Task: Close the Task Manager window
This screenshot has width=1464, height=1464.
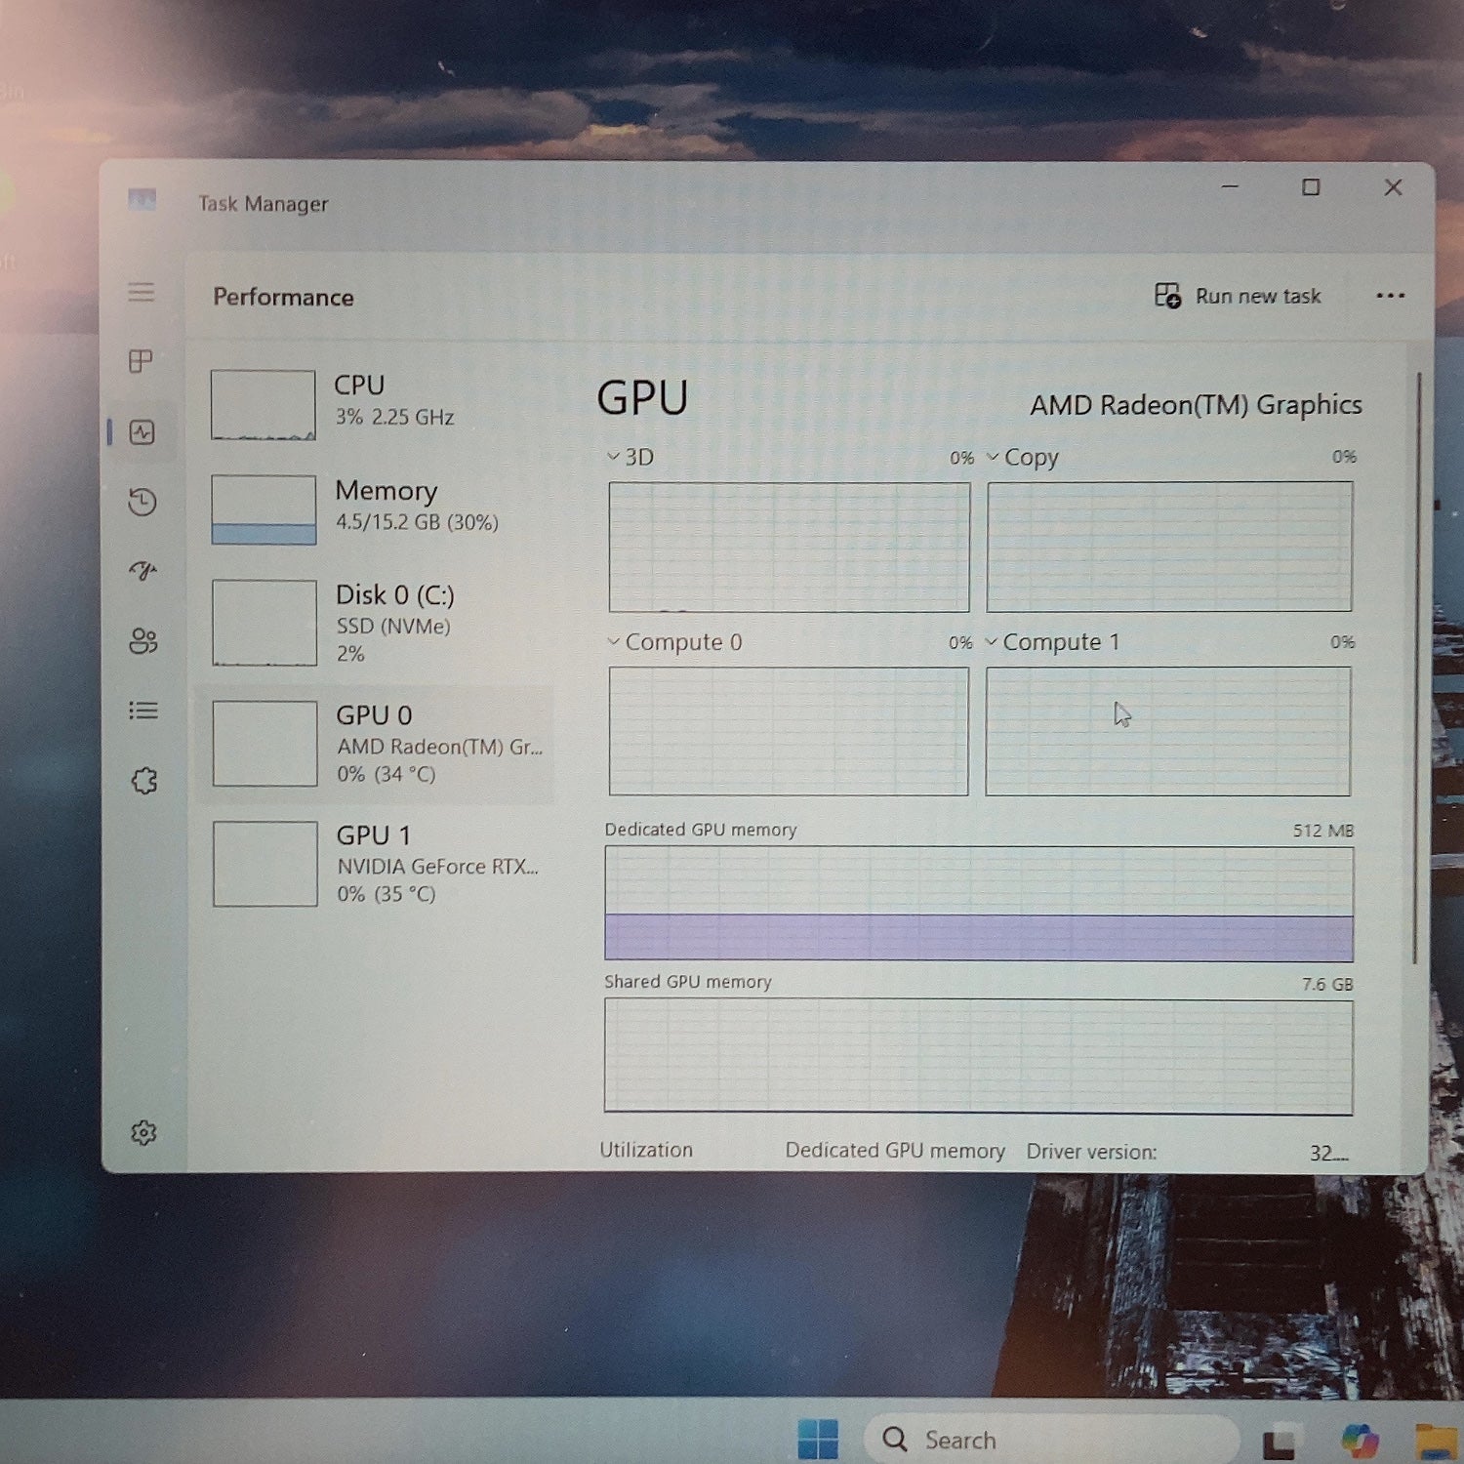Action: 1393,186
